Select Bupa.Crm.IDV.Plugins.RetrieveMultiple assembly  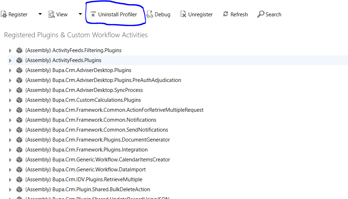[84, 179]
